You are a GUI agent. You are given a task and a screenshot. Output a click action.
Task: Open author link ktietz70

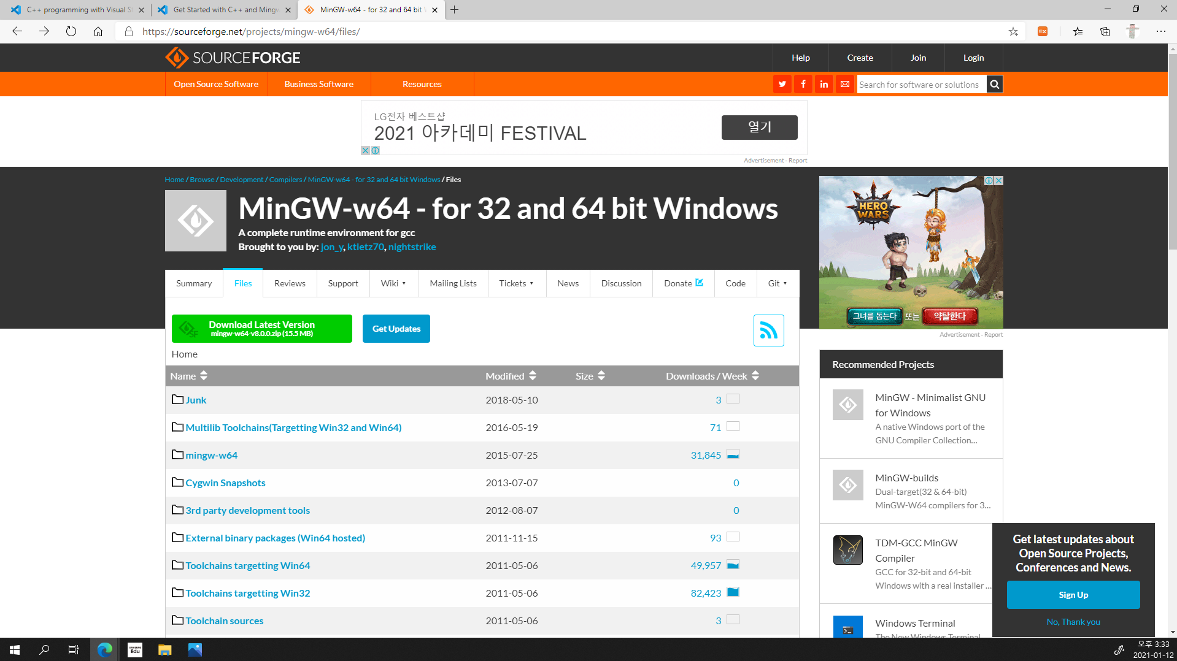[x=366, y=246]
